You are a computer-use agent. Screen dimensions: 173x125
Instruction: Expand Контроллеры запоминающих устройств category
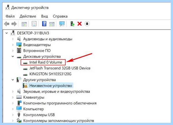13,121
